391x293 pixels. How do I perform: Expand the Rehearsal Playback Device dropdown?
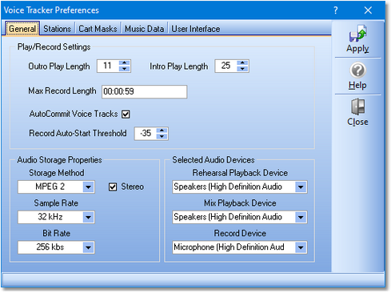[x=301, y=187]
